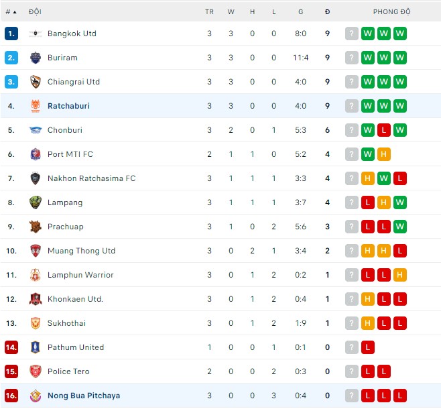
Task: Open the Lamphun Warrior team link
Action: 80,275
